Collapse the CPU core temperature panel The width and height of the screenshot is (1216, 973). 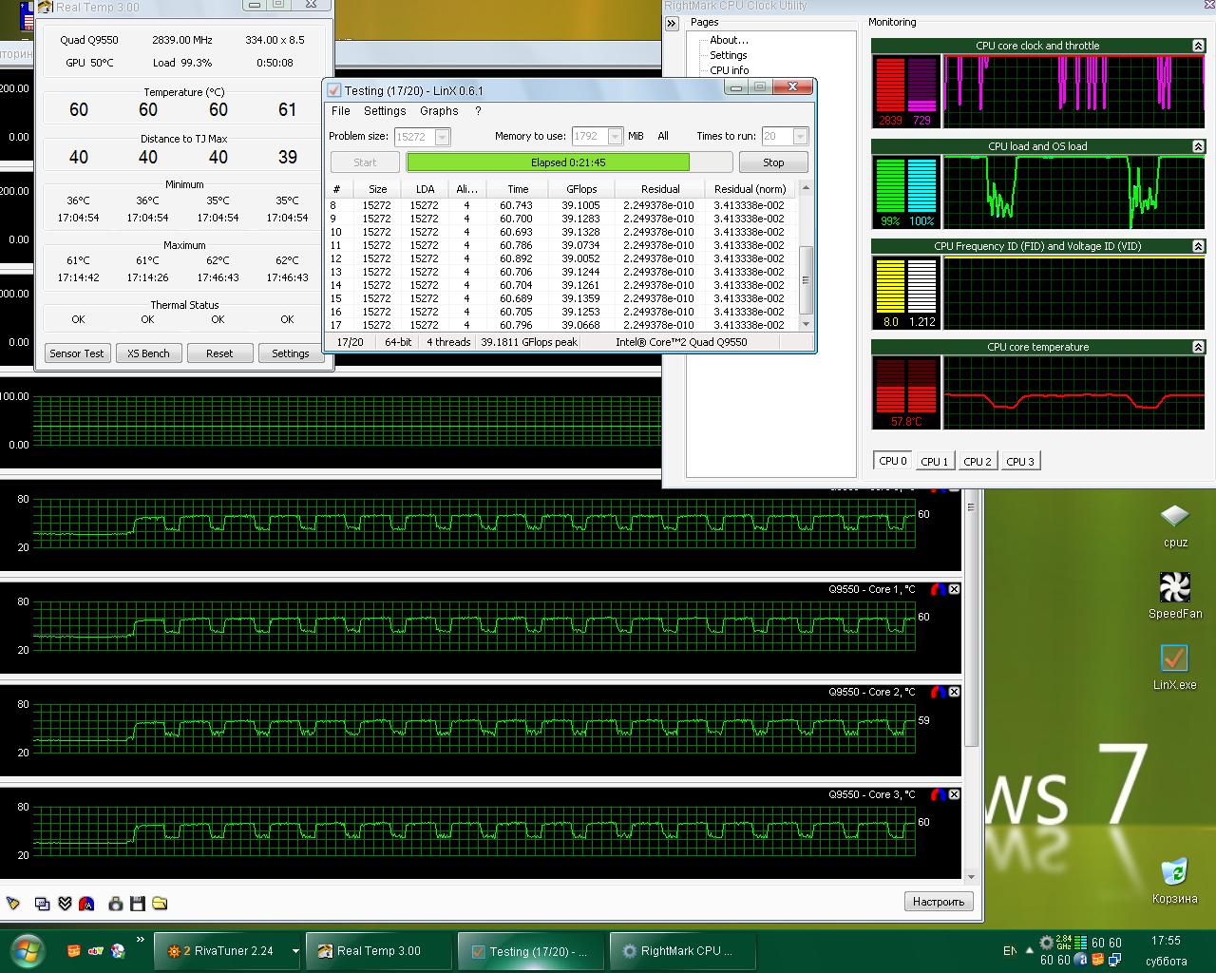point(1198,347)
